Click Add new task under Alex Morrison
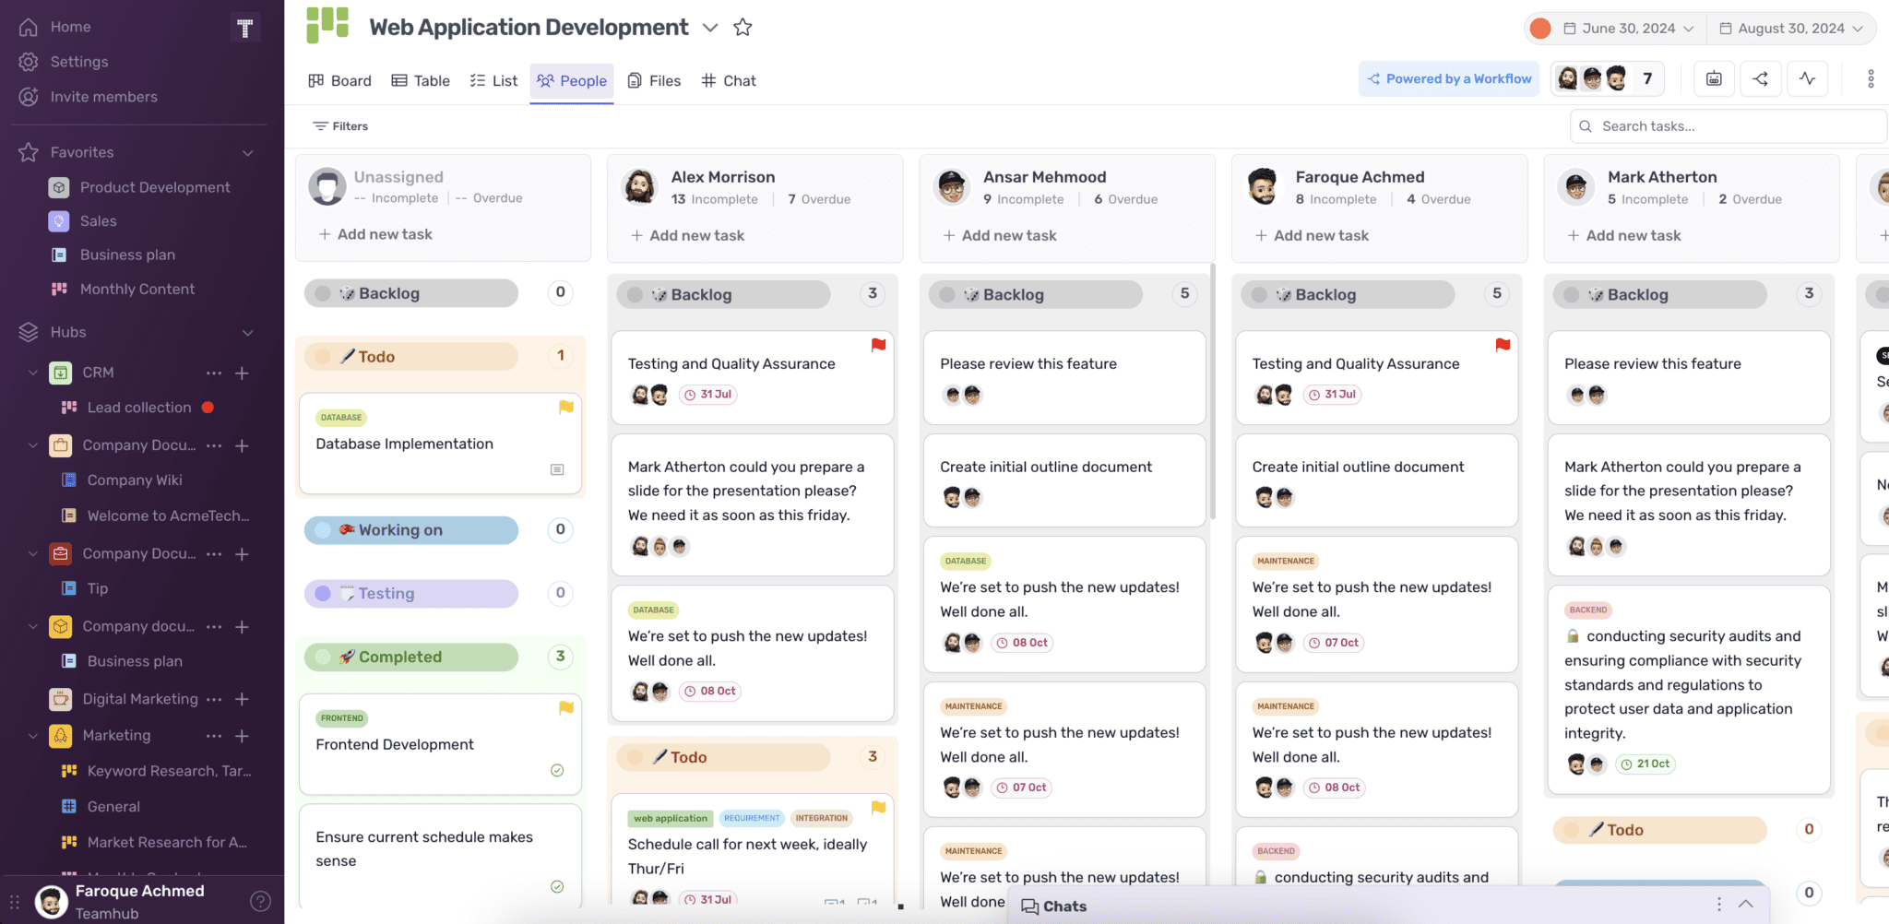The width and height of the screenshot is (1889, 924). (x=686, y=235)
